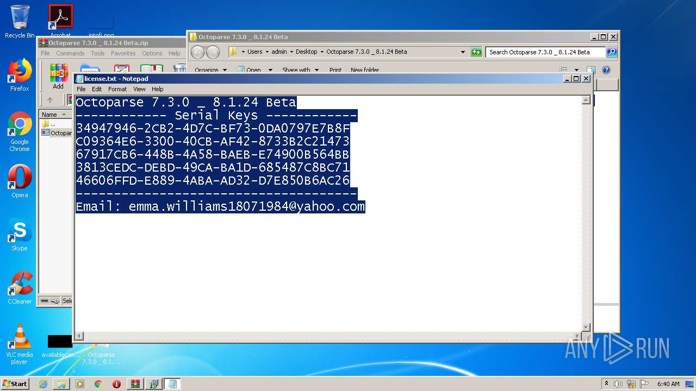Switch to Notepad taskbar button
Image resolution: width=696 pixels, height=391 pixels.
coord(172,384)
